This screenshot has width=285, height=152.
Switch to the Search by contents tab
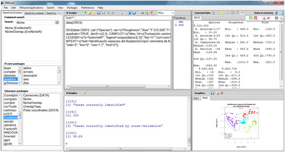(x=34, y=13)
